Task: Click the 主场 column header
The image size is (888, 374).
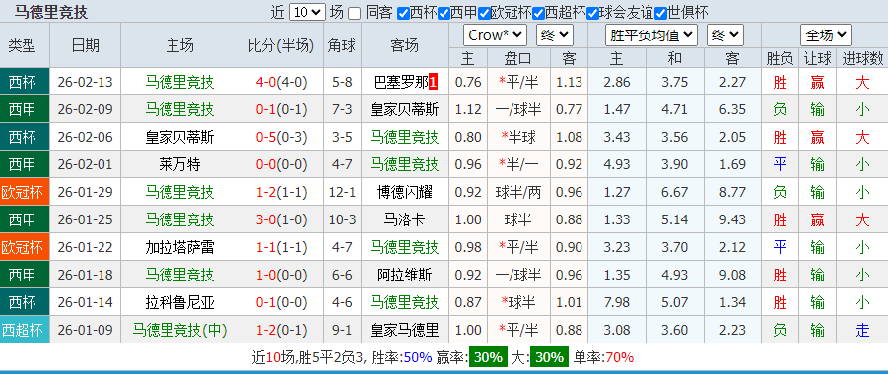Action: pos(179,46)
